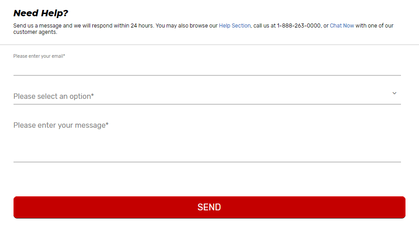The width and height of the screenshot is (419, 232).
Task: Click the divider line below the intro paragraph
Action: click(x=209, y=45)
